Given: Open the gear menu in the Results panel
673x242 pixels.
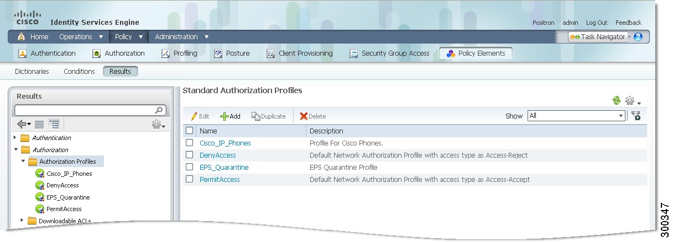Looking at the screenshot, I should pyautogui.click(x=159, y=125).
